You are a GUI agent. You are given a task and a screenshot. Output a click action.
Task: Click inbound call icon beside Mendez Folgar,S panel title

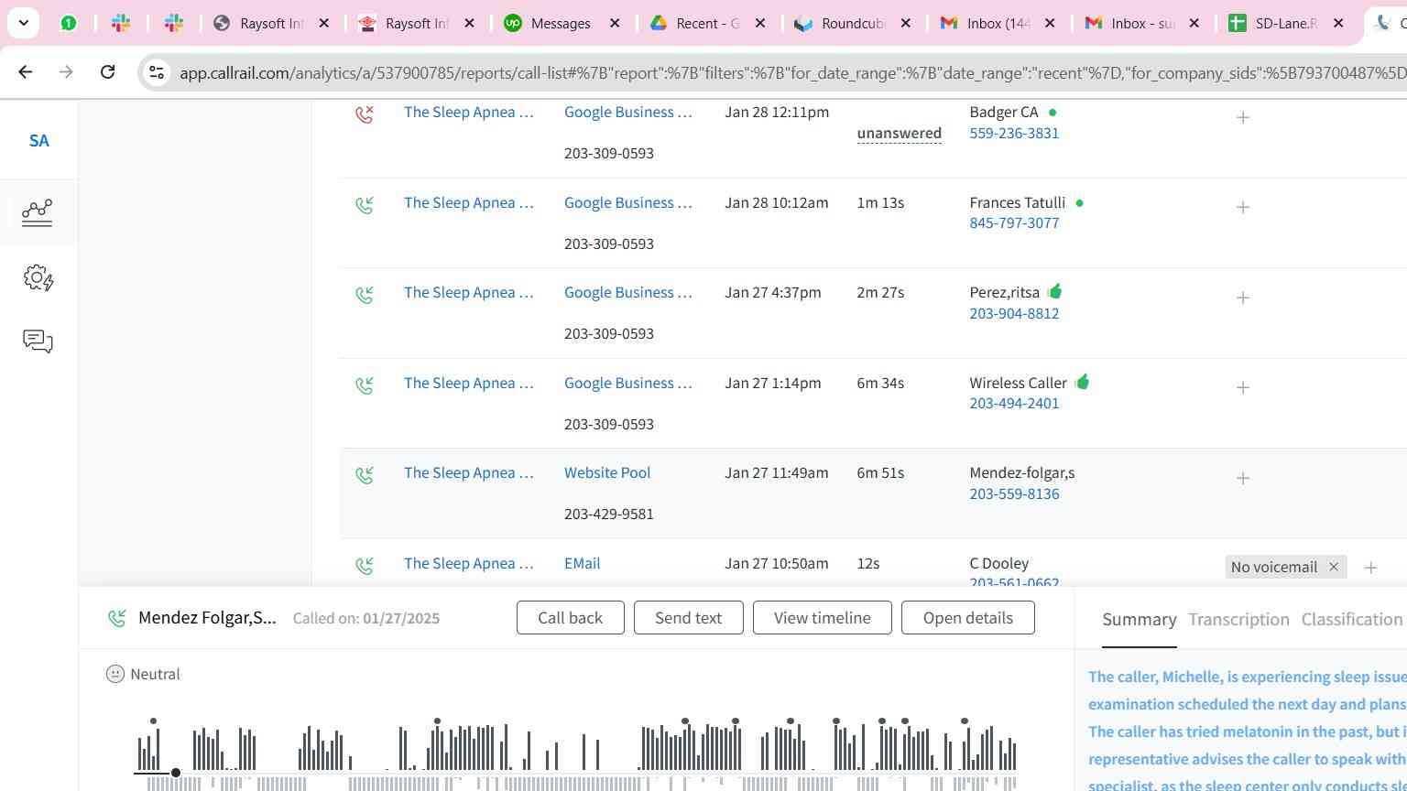pyautogui.click(x=117, y=618)
